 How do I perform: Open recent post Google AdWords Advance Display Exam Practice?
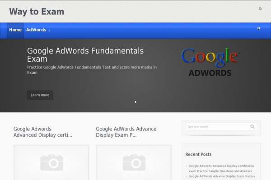(222, 176)
